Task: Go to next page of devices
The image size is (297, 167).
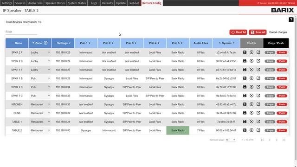Action: (277, 140)
